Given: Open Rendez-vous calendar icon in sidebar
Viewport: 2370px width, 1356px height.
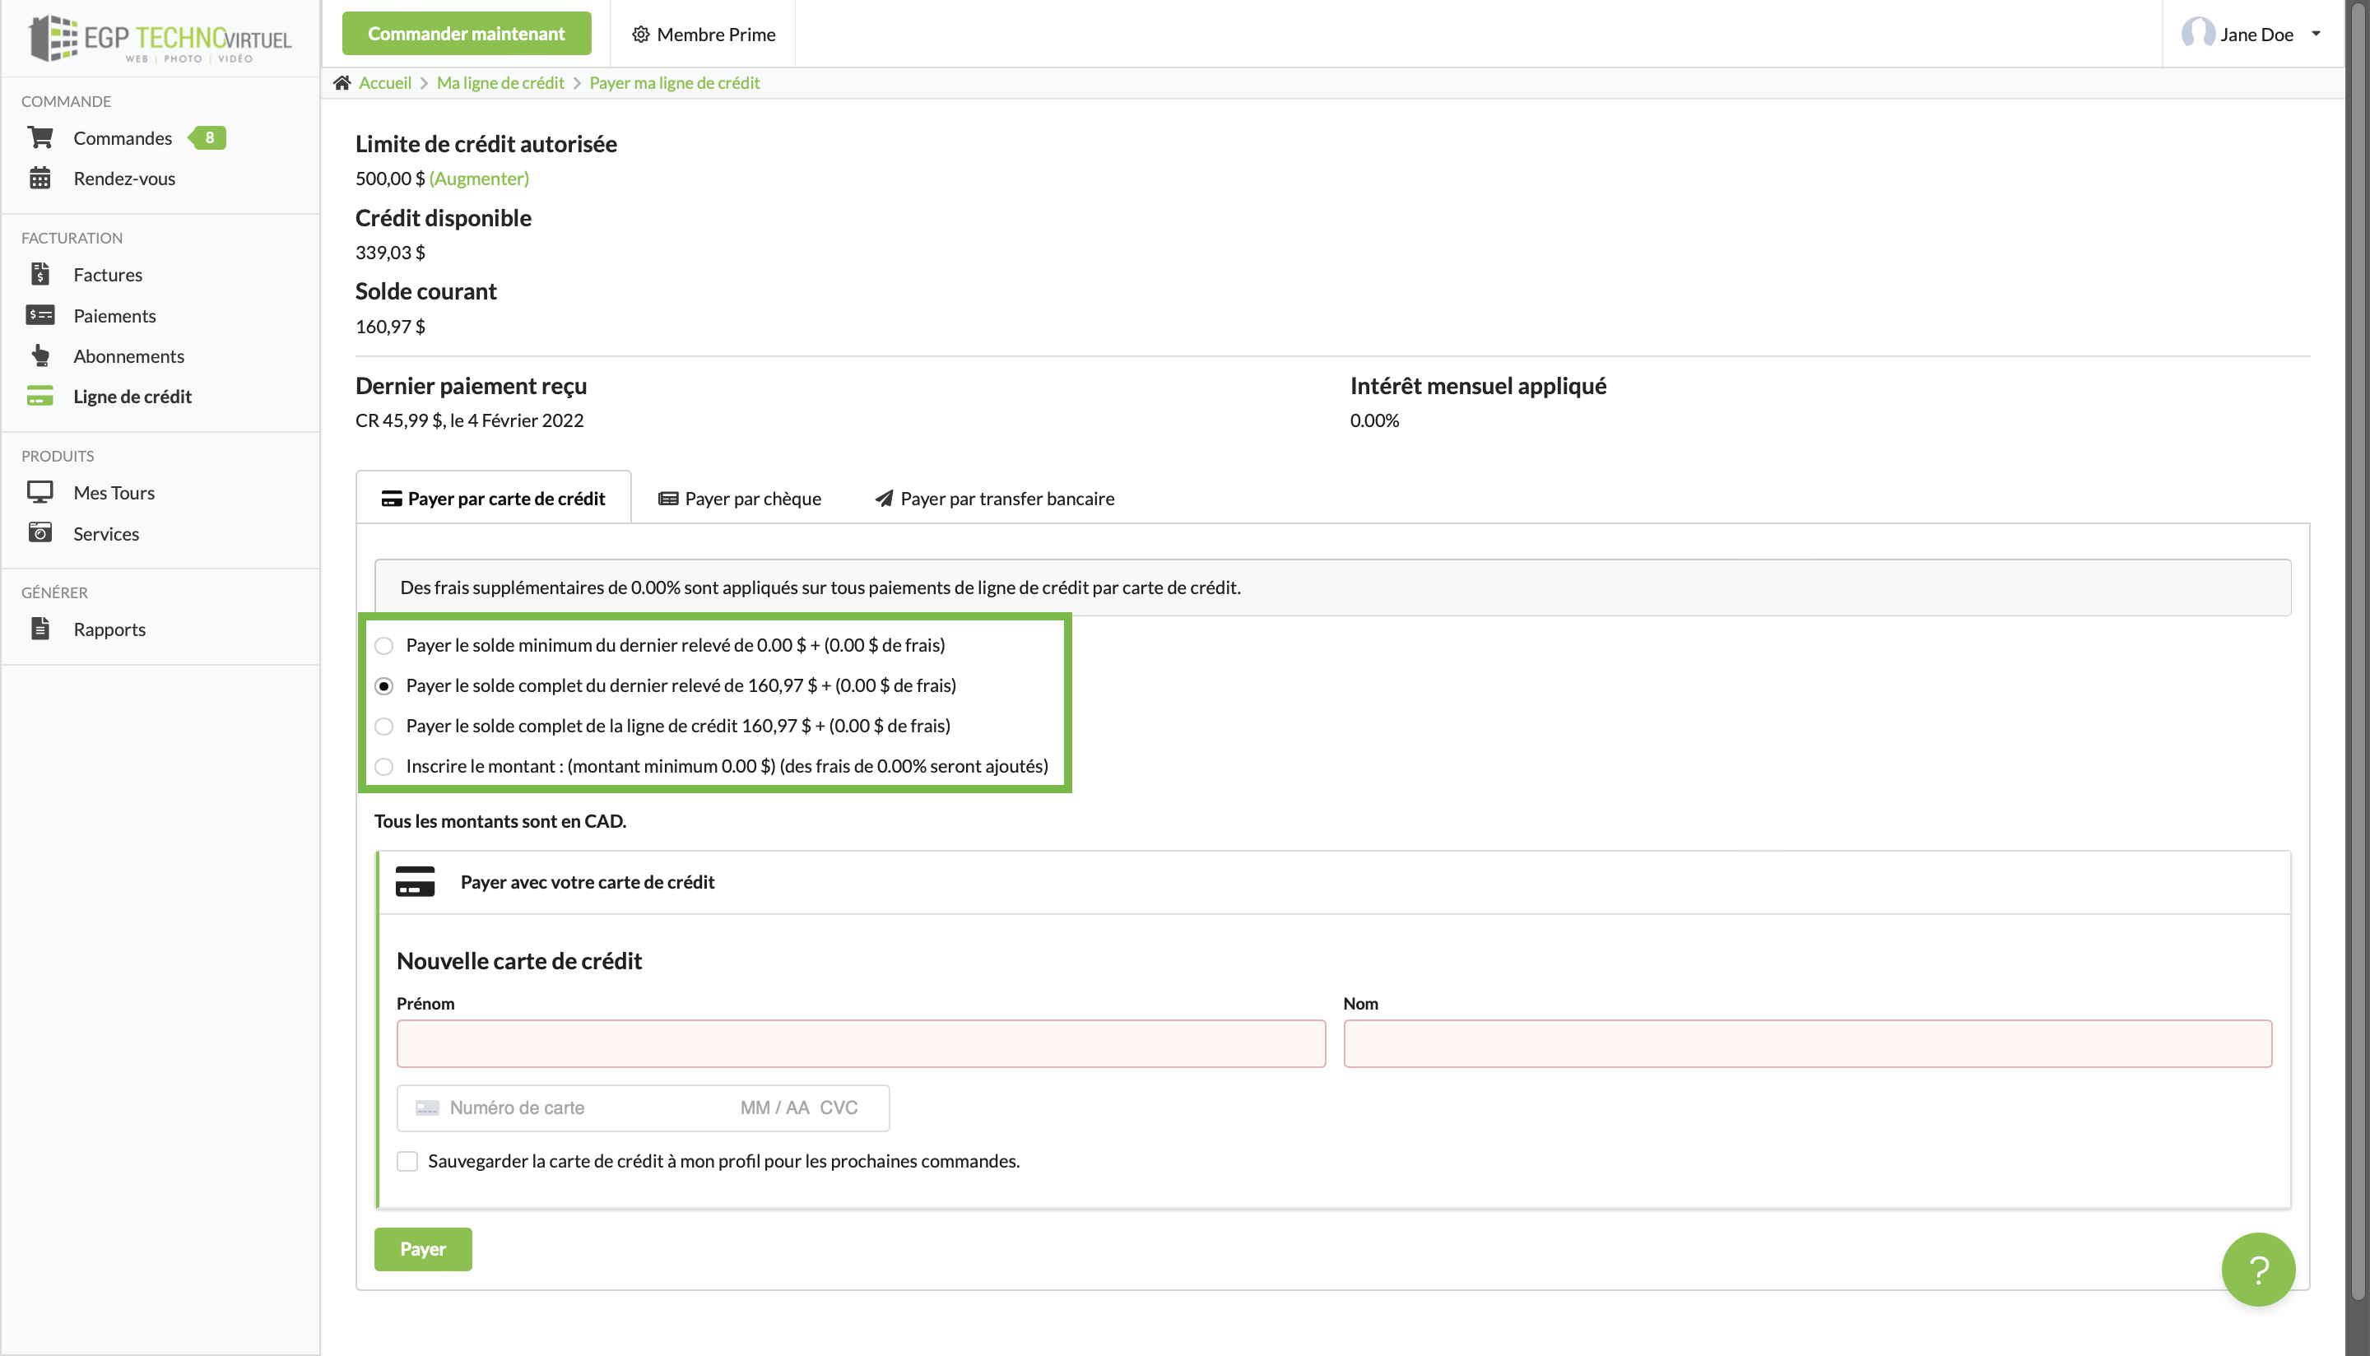Looking at the screenshot, I should pyautogui.click(x=40, y=178).
